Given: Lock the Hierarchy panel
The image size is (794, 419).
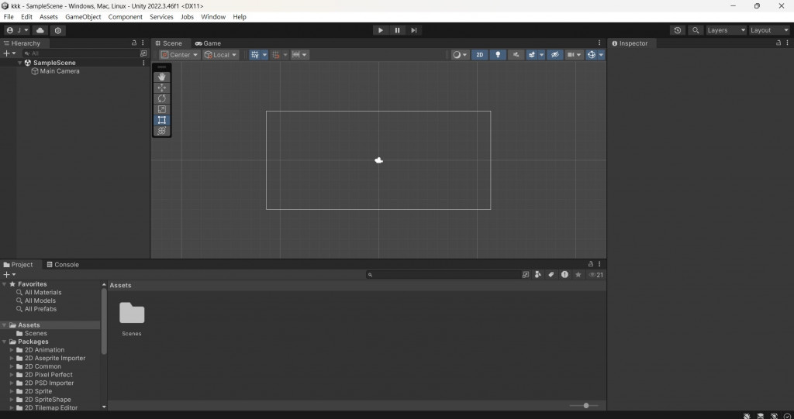Looking at the screenshot, I should coord(134,43).
